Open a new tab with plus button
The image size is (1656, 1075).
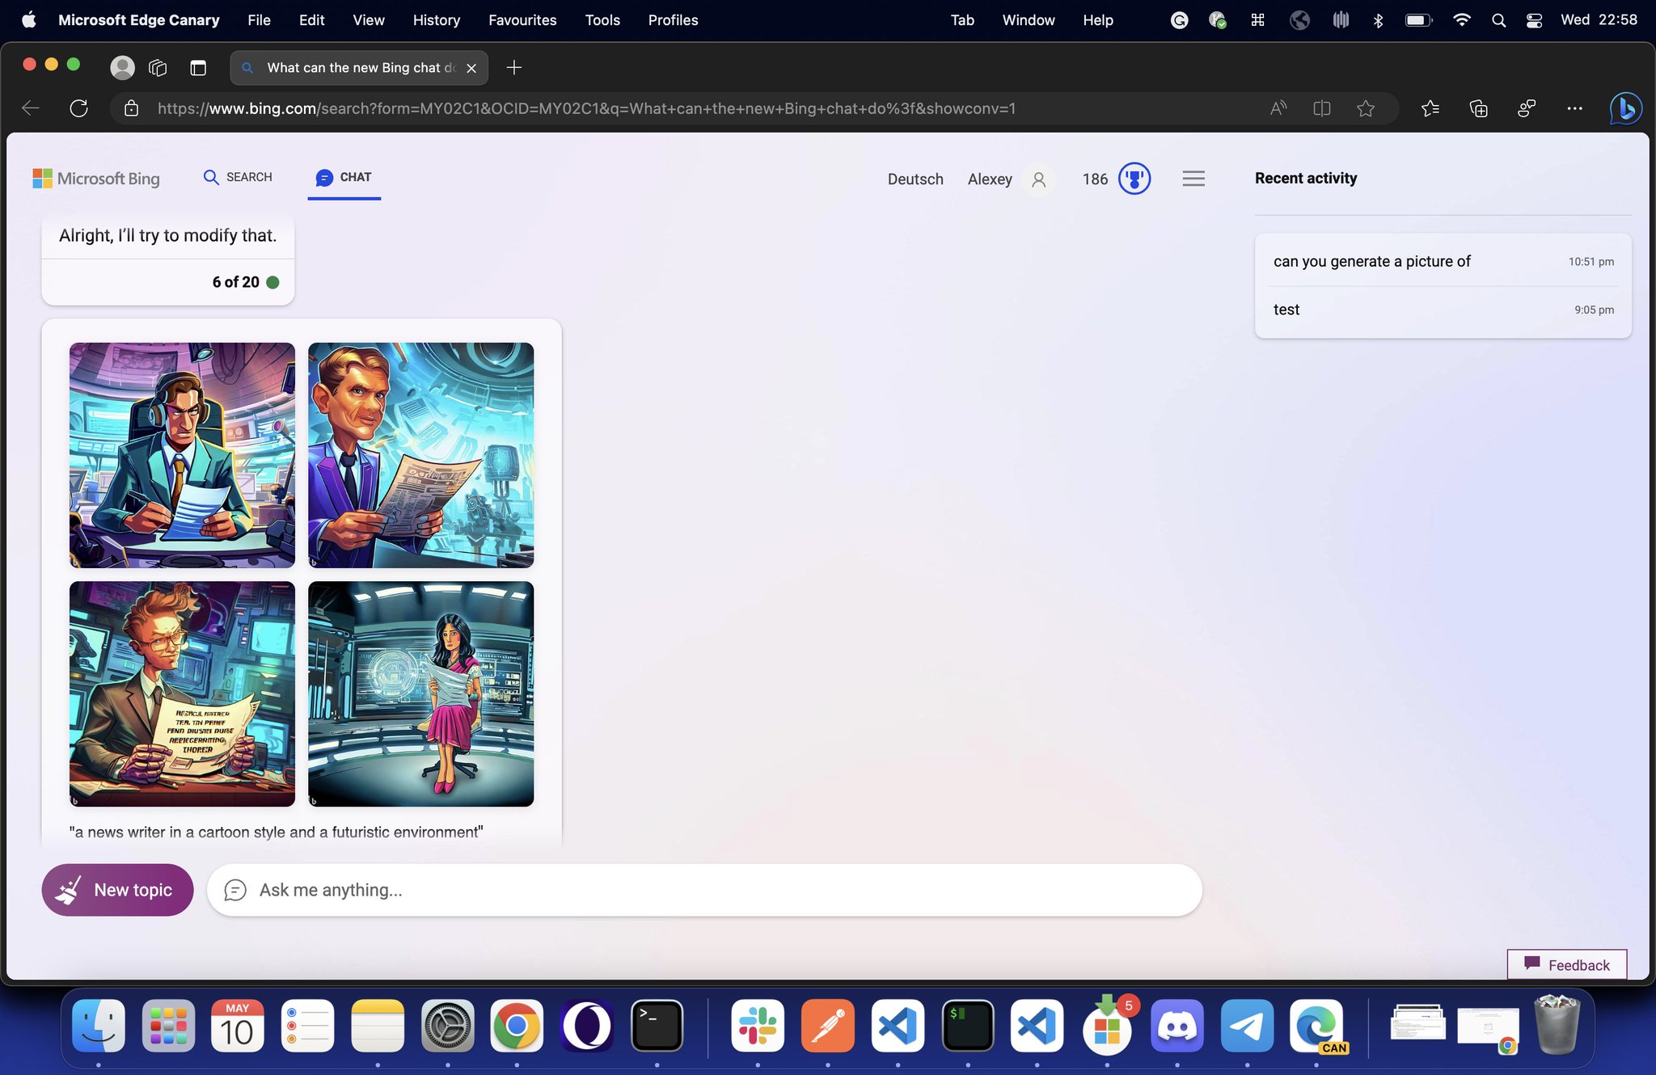click(x=514, y=68)
